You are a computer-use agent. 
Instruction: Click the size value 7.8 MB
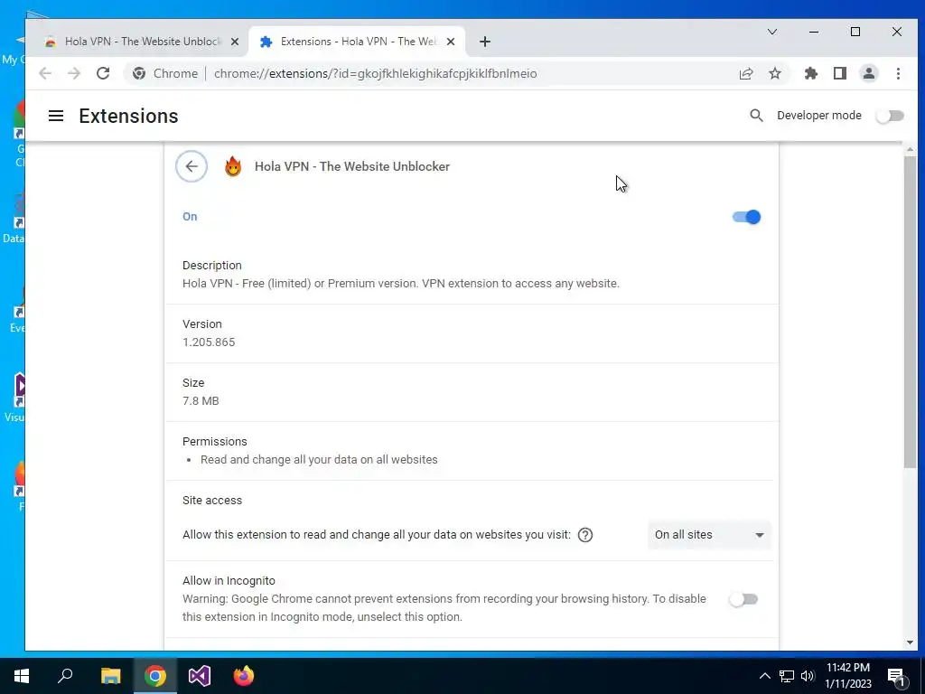pos(201,400)
